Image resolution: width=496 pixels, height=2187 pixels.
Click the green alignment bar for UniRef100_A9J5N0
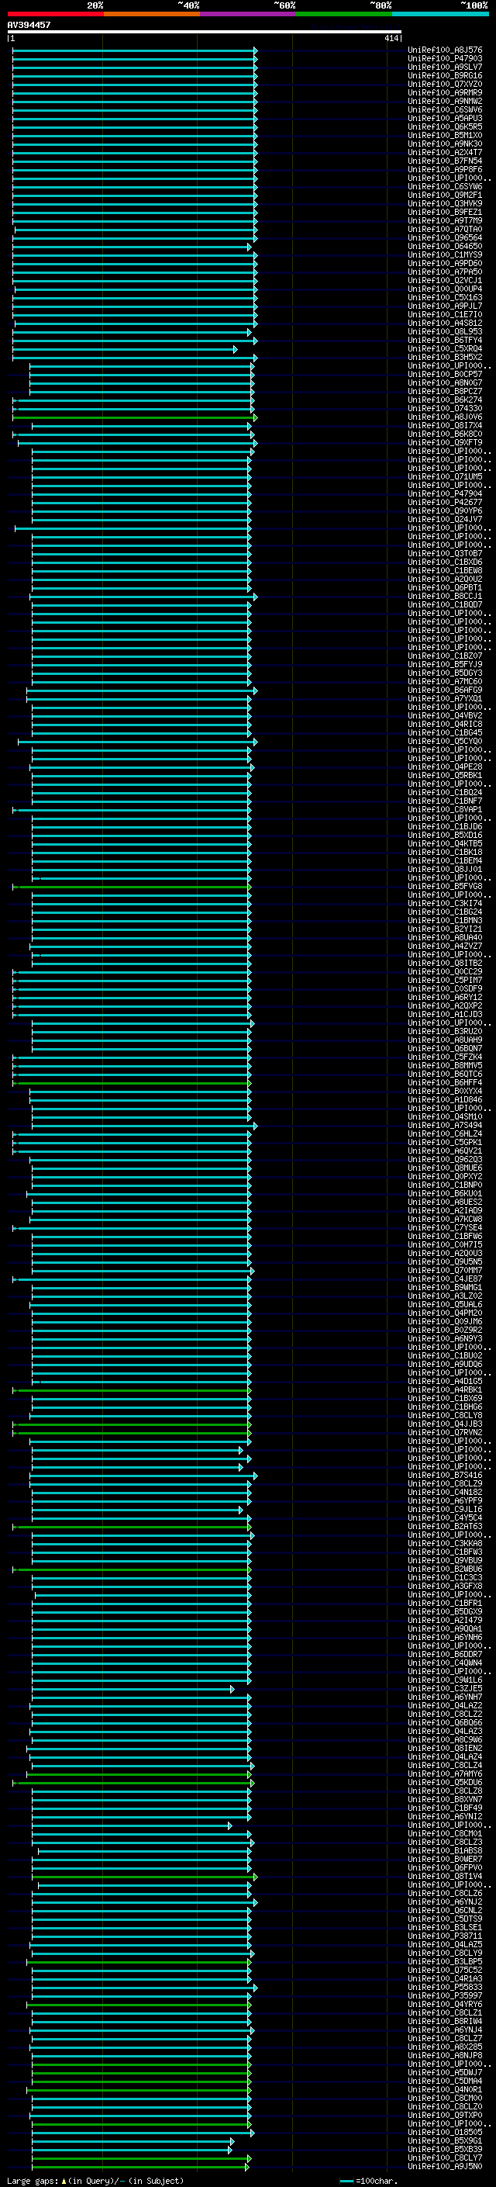coord(141,2168)
